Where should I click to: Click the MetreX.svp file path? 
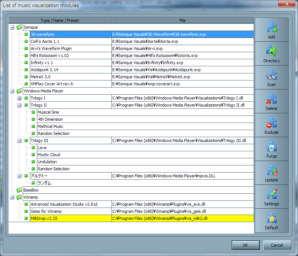coord(151,77)
